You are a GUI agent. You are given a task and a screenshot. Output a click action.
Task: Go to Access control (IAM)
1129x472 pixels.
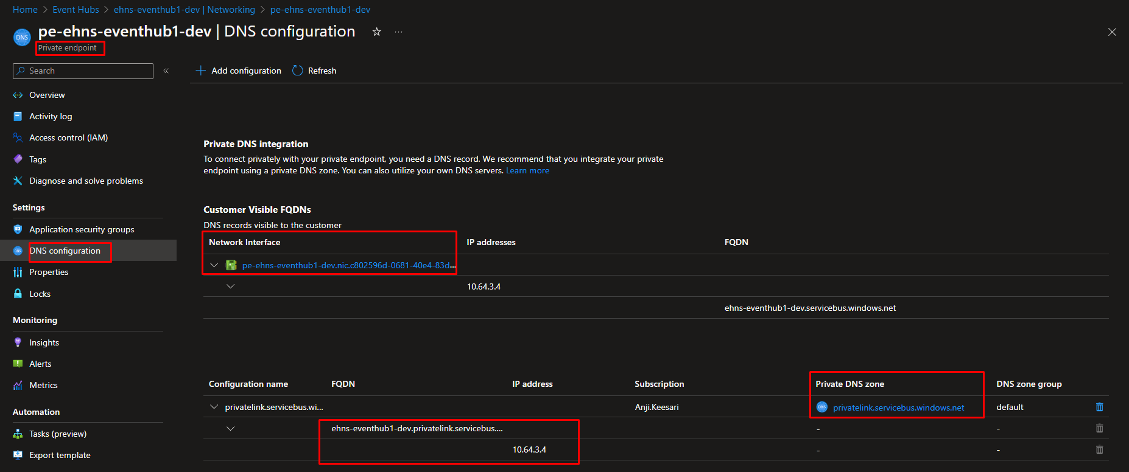pyautogui.click(x=68, y=137)
